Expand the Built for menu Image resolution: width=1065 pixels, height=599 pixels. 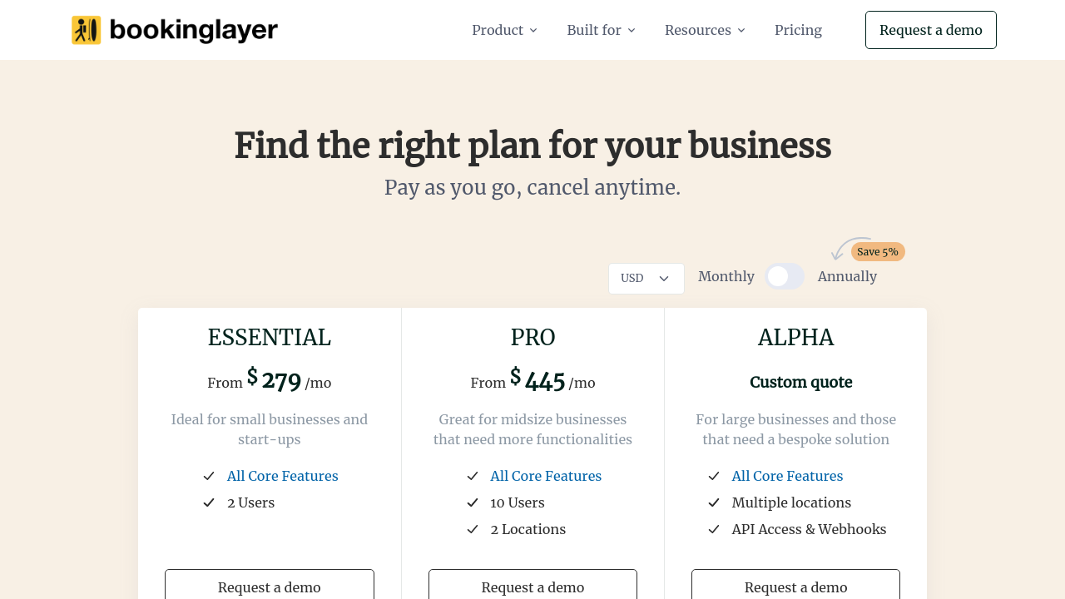(601, 30)
